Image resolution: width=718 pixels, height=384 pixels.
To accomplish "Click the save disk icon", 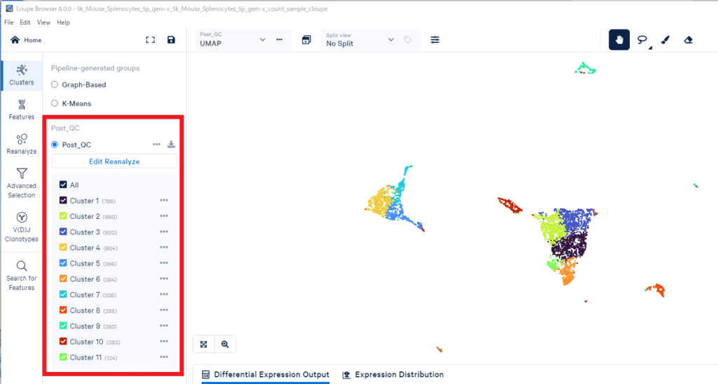I will 171,40.
